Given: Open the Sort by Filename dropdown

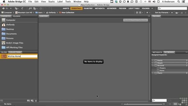Looking at the screenshot, I should (x=162, y=12).
